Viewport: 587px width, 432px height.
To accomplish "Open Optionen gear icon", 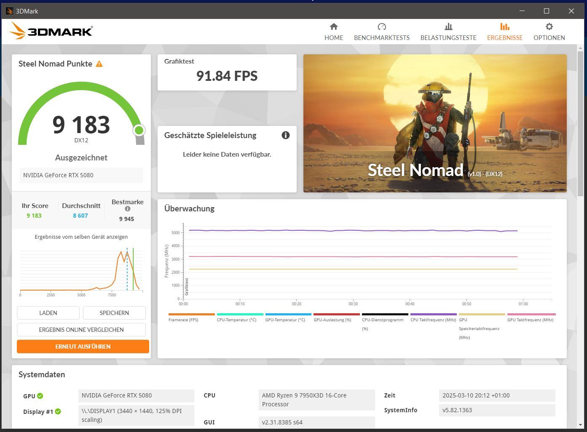I will pyautogui.click(x=549, y=27).
